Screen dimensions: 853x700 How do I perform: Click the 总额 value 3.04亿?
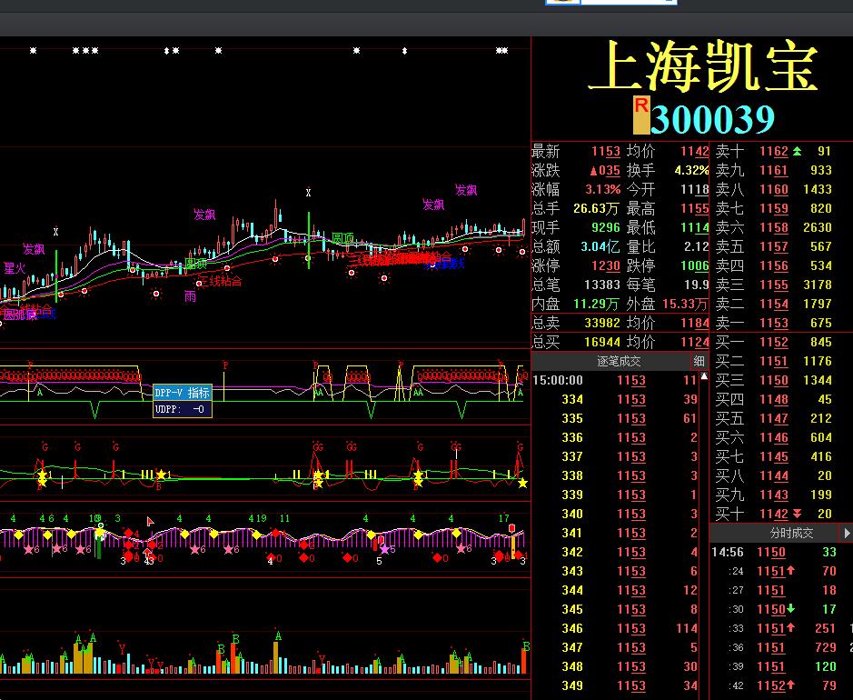(600, 246)
